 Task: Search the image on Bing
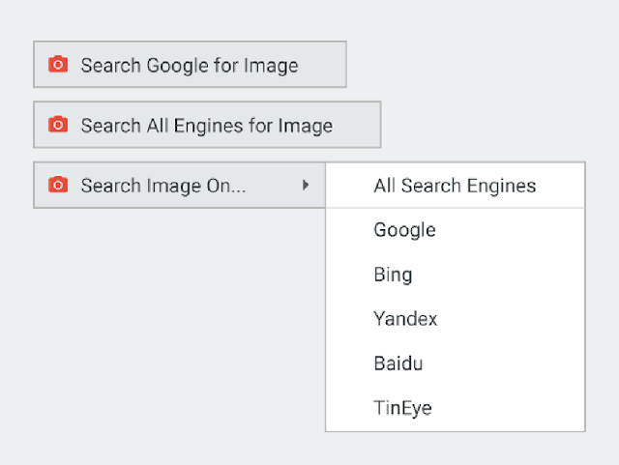click(456, 275)
